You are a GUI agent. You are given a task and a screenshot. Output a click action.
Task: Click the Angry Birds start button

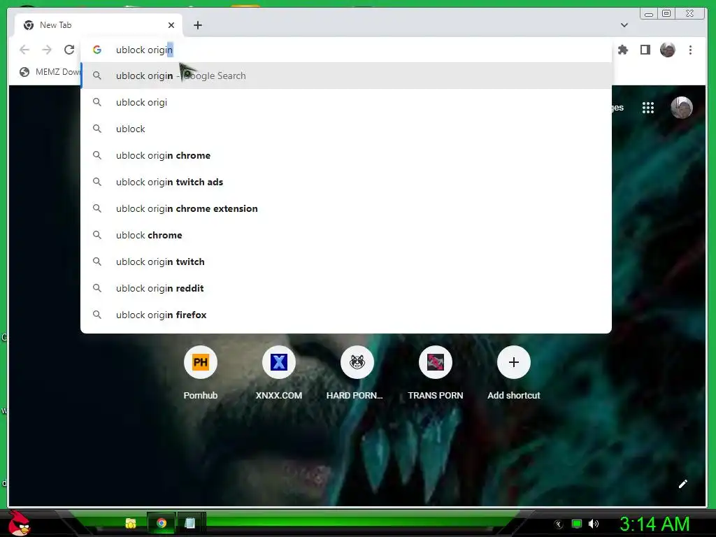(19, 523)
